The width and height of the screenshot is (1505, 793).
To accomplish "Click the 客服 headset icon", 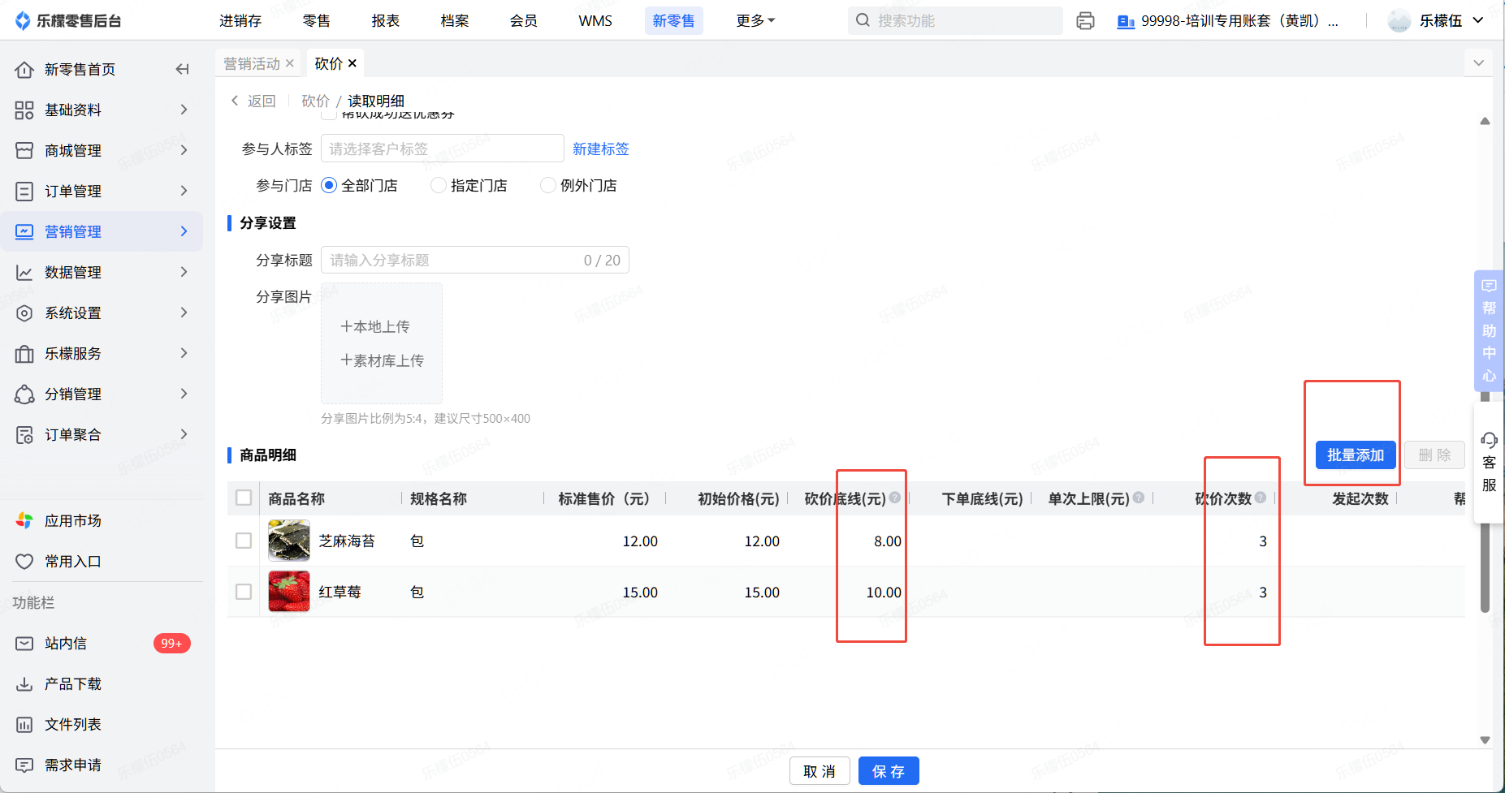I will (x=1489, y=440).
